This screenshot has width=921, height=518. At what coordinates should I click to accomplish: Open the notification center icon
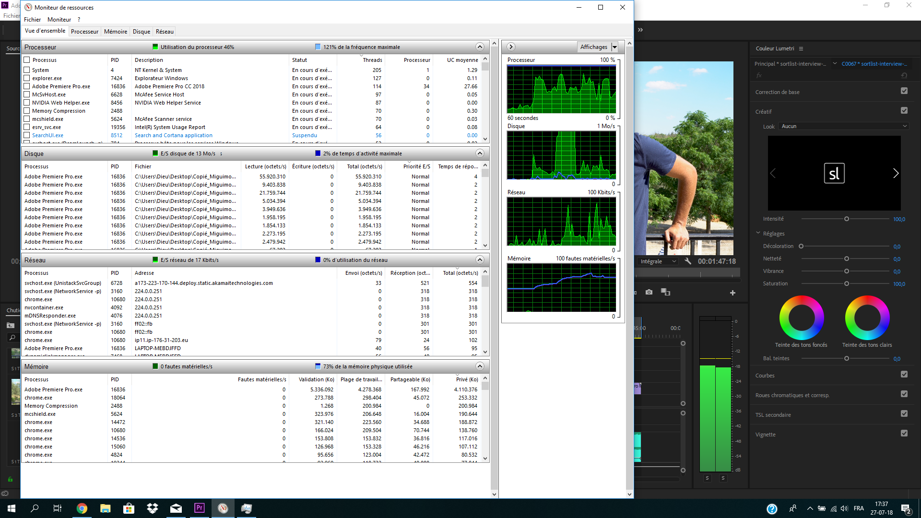[x=906, y=509]
